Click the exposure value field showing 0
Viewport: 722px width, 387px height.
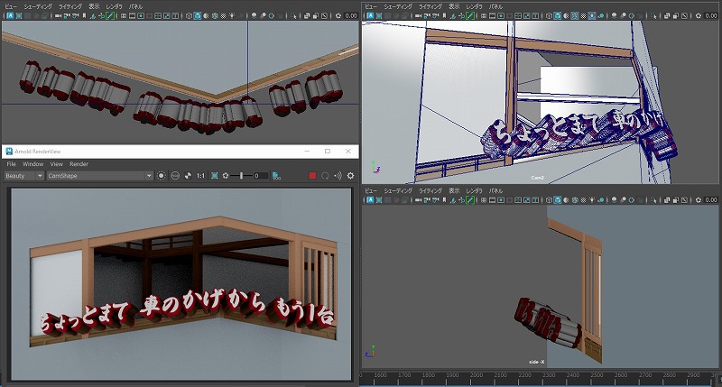(260, 176)
